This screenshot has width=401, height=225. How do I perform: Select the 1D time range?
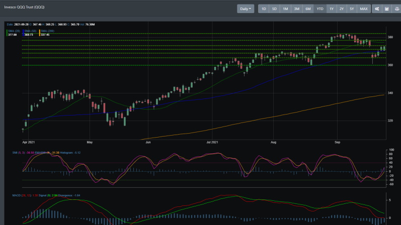tap(264, 9)
